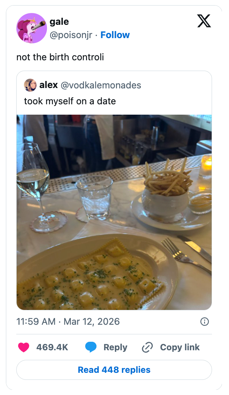Click the @vodkalemonades handle
Viewport: 229px width, 395px height.
click(100, 85)
